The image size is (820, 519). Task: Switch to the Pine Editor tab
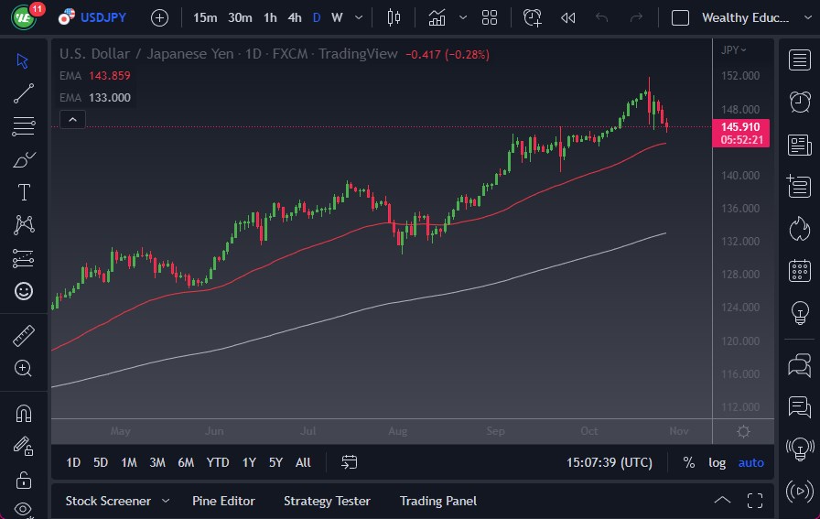click(223, 501)
